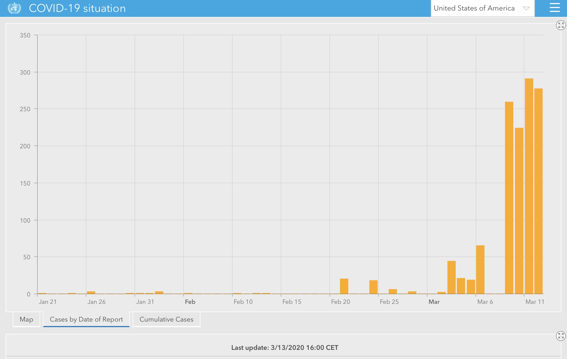567x359 pixels.
Task: Maximize the lower Last update panel
Action: pos(561,336)
